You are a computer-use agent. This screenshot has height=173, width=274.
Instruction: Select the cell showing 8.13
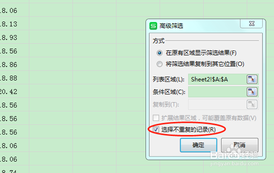click(14, 24)
